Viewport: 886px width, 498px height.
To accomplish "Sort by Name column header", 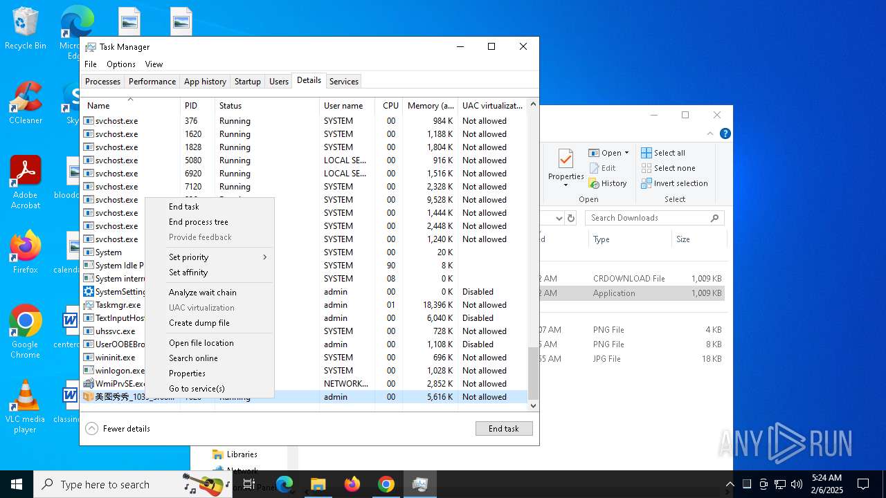I will 130,106.
